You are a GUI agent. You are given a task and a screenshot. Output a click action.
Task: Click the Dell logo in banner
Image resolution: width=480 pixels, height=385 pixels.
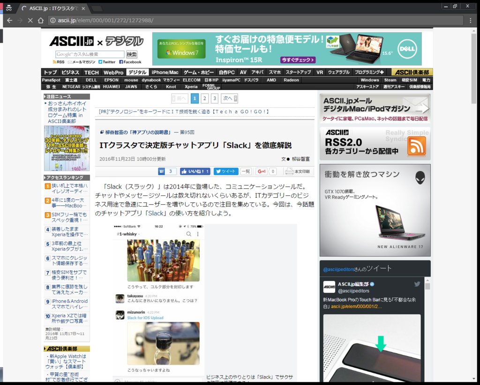[407, 49]
